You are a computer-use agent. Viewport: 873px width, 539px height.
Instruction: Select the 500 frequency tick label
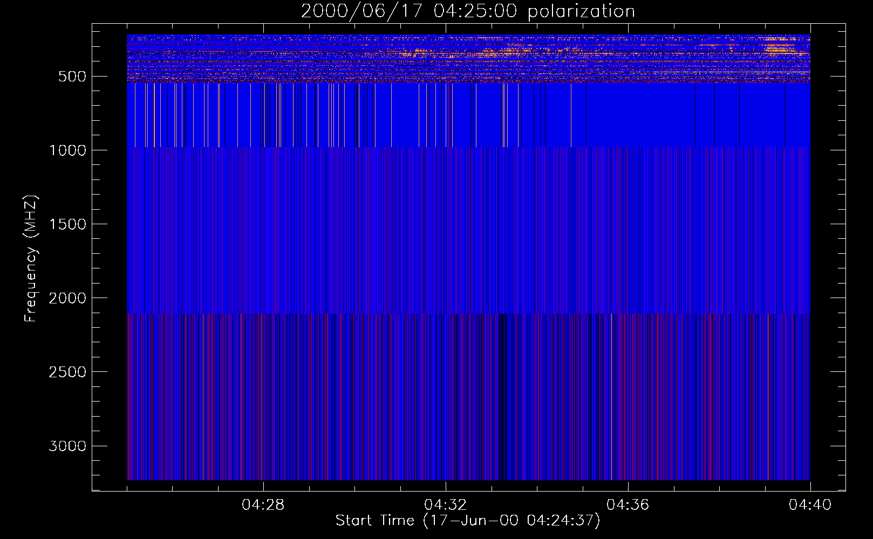point(72,77)
